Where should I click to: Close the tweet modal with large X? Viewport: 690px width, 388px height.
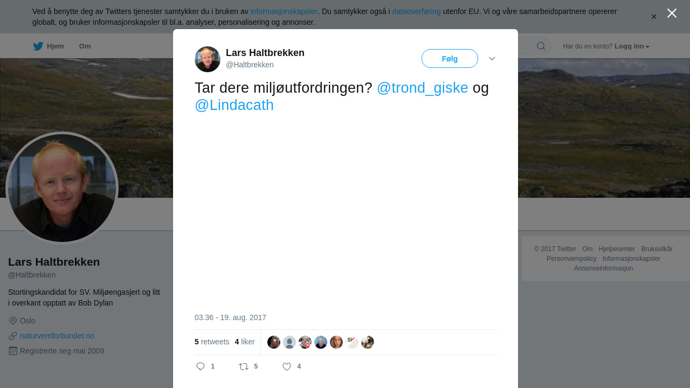[672, 13]
